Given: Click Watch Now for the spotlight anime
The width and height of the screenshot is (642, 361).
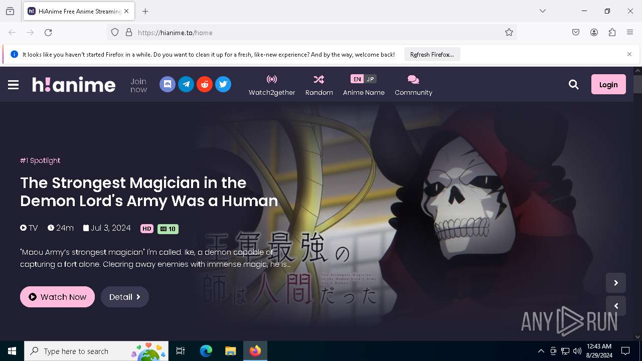Looking at the screenshot, I should (x=57, y=297).
